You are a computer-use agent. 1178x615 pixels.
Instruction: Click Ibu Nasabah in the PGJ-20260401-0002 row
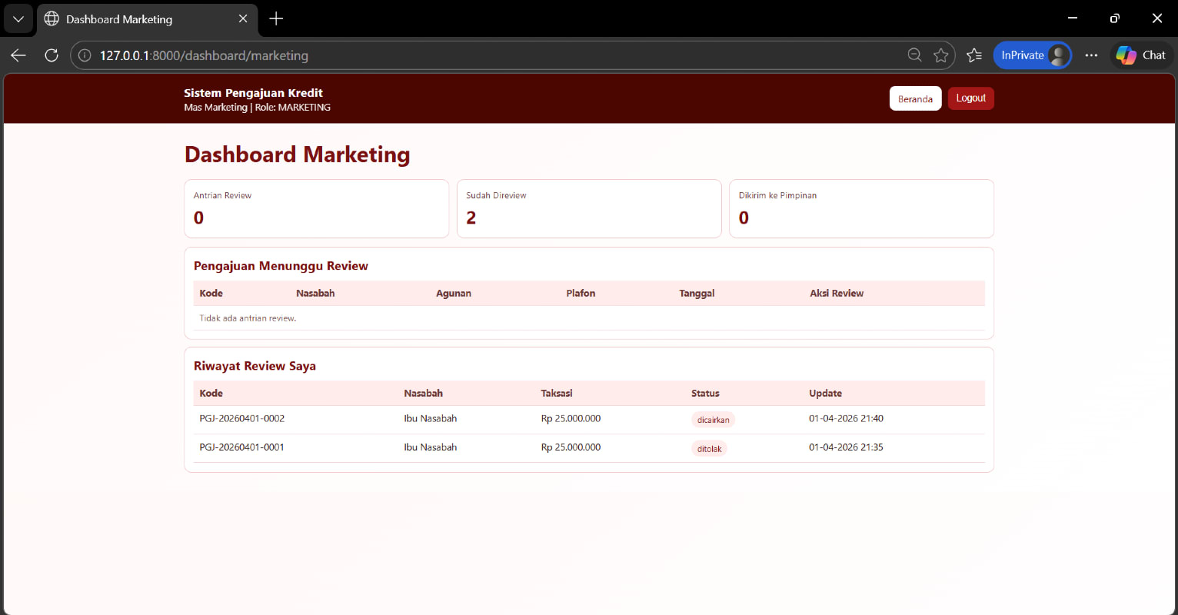tap(431, 419)
